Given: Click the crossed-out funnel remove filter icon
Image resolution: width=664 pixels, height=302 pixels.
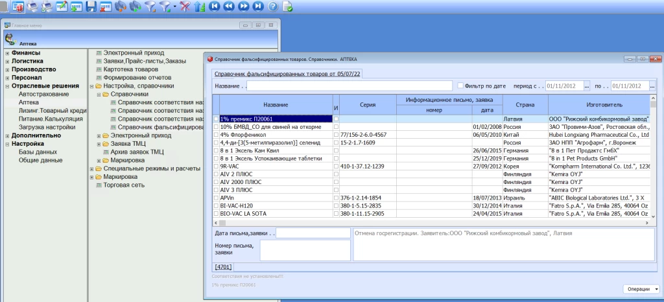Looking at the screenshot, I should 185,6.
